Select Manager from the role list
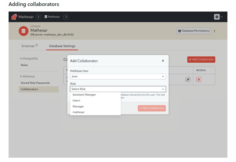 [78, 107]
